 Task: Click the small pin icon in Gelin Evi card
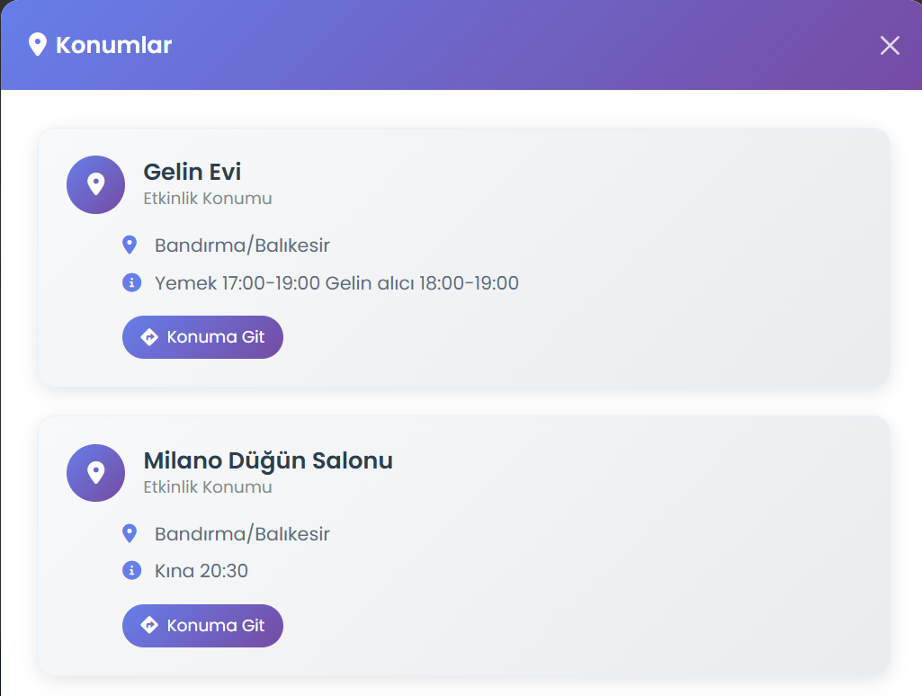pyautogui.click(x=130, y=245)
